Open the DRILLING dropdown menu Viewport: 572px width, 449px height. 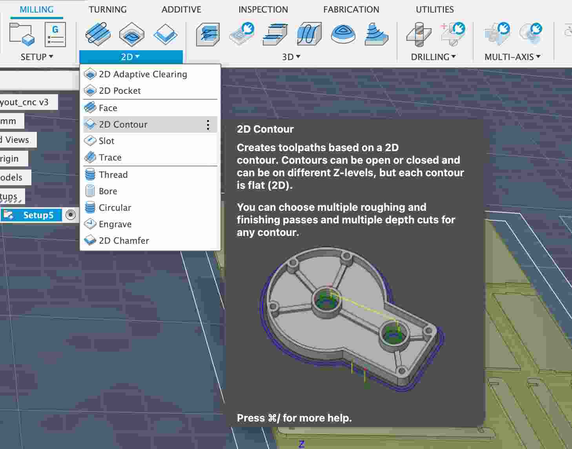(433, 57)
